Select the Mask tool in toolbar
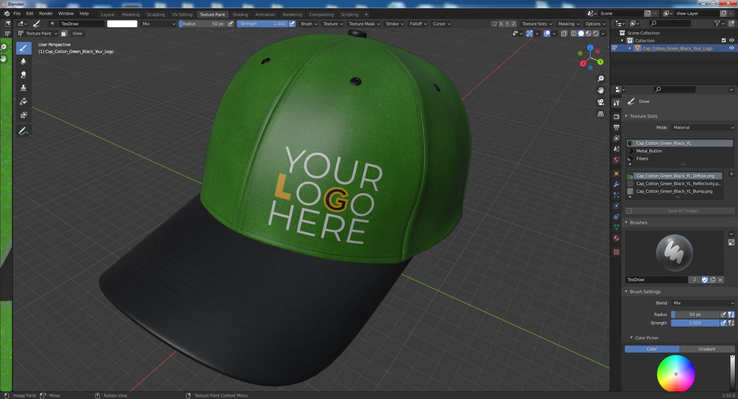Screen dimensions: 738x399 pos(23,115)
